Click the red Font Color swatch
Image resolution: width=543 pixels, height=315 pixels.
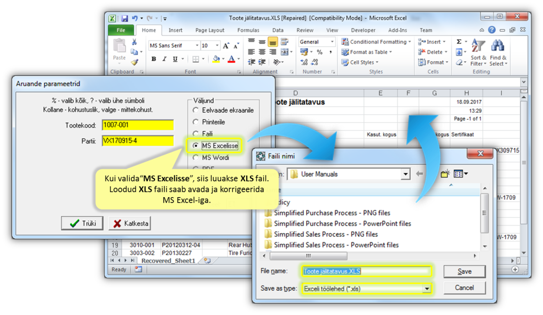(x=232, y=59)
